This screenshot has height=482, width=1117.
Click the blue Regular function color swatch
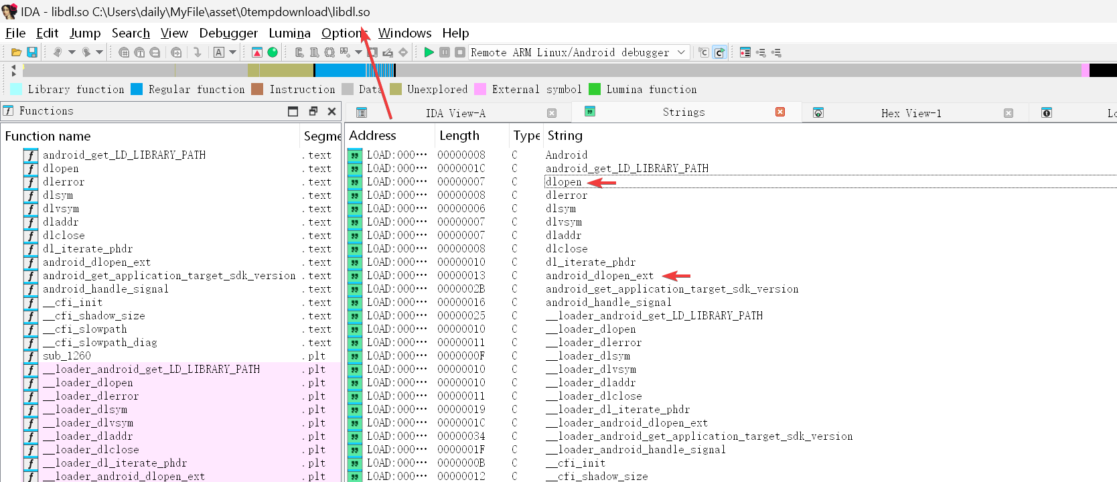click(137, 89)
